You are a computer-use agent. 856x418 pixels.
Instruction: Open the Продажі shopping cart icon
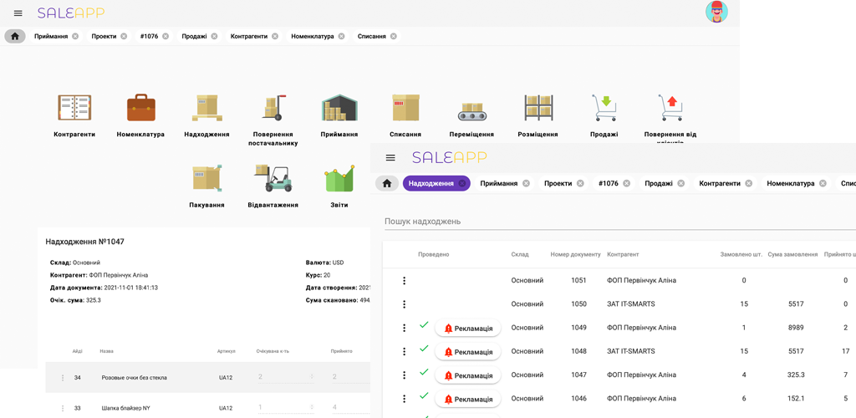[604, 108]
